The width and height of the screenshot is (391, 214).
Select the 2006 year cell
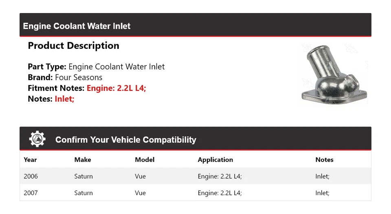tap(31, 176)
